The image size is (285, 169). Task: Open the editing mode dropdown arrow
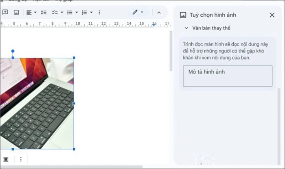[x=142, y=12]
